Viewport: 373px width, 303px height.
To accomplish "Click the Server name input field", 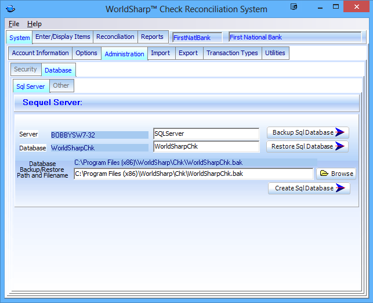I will 206,134.
